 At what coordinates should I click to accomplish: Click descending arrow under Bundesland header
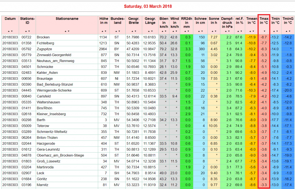pos(119,31)
